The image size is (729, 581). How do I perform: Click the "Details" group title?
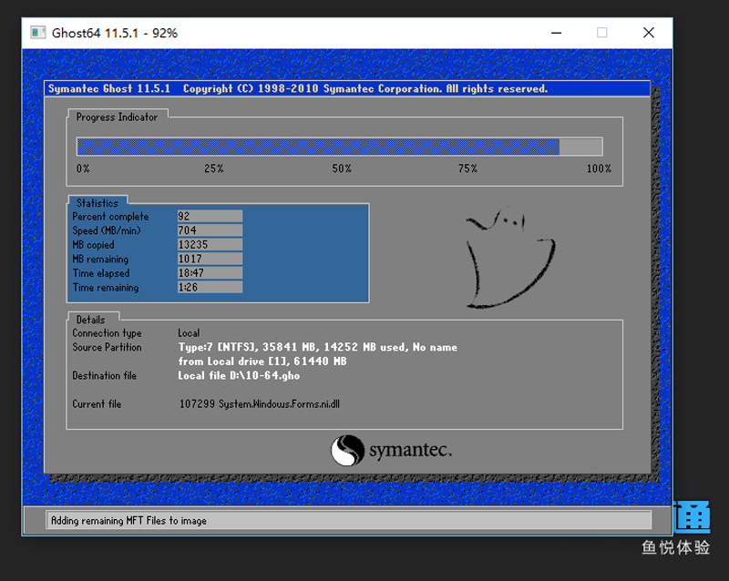coord(90,320)
